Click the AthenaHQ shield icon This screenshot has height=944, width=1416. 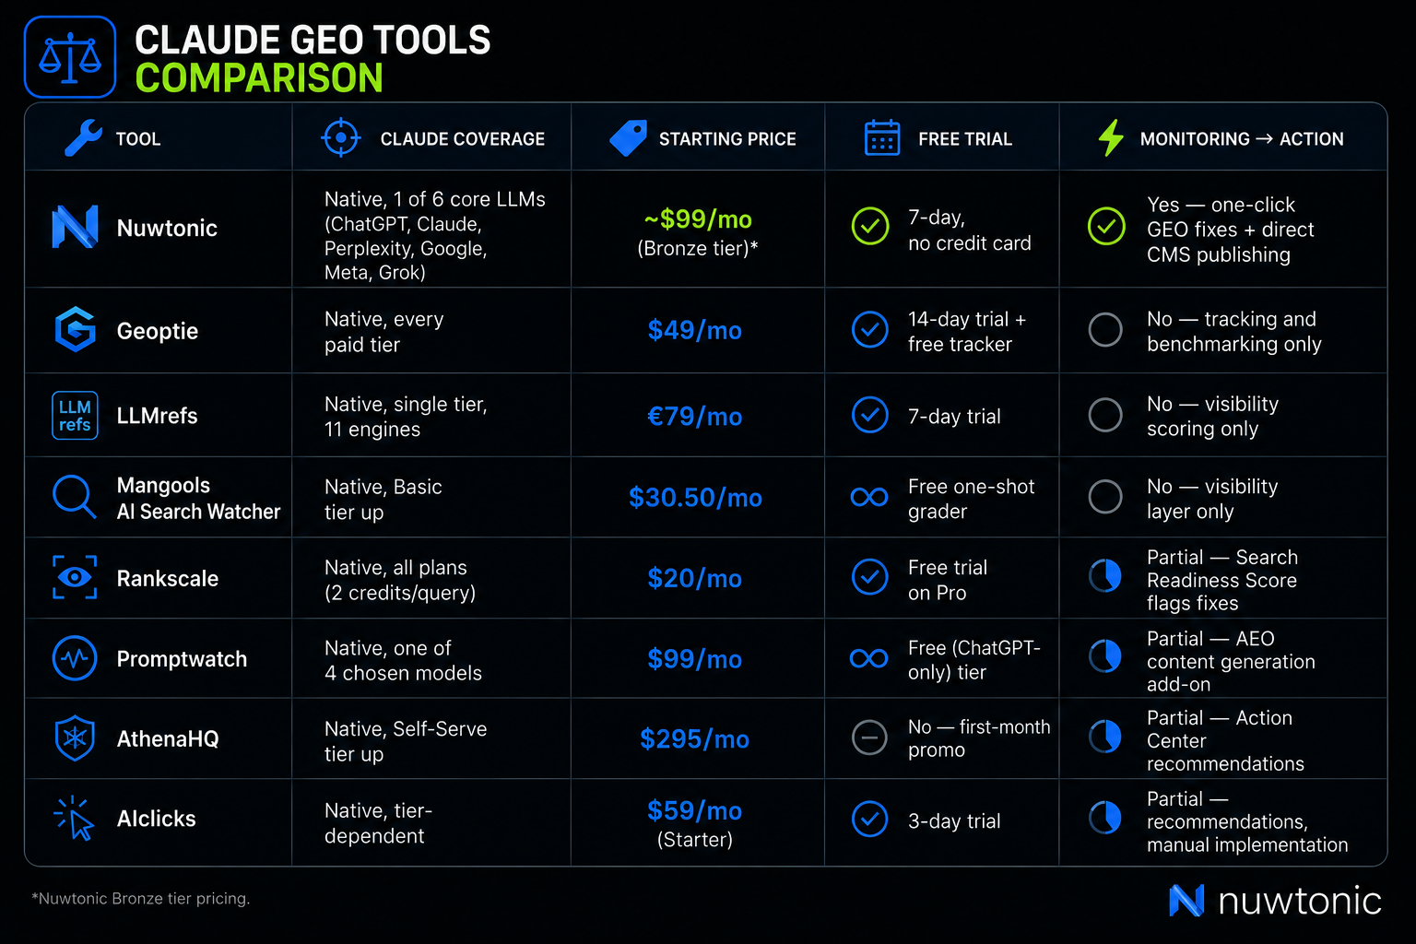(75, 738)
